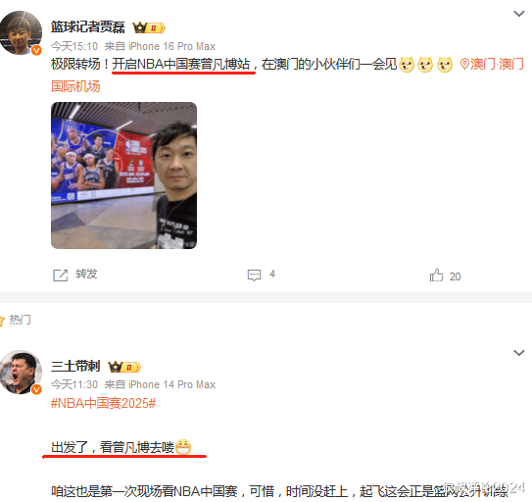Enlarge the airport selfie photo thumbnail
This screenshot has height=502, width=532.
pyautogui.click(x=123, y=176)
